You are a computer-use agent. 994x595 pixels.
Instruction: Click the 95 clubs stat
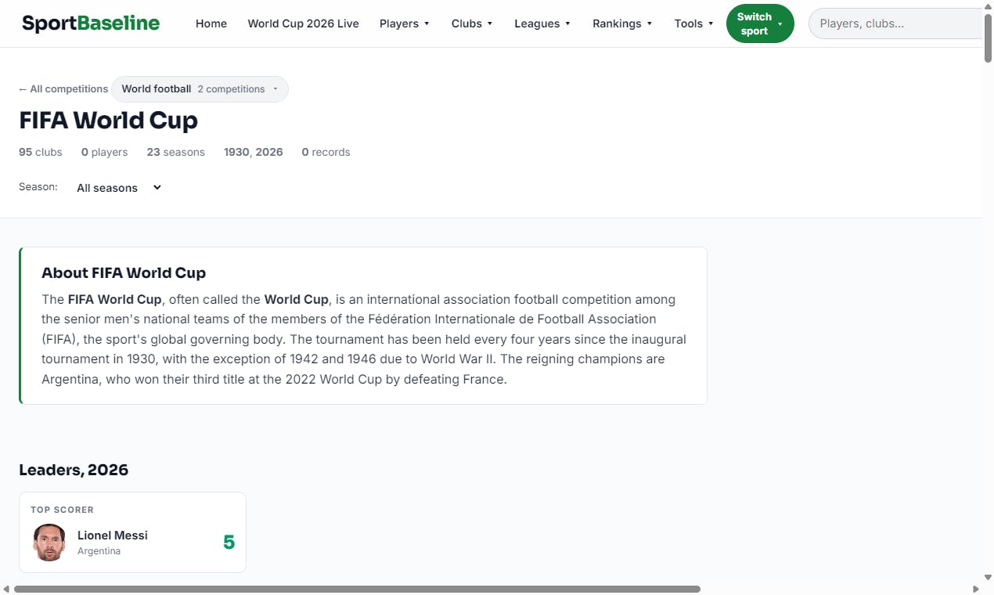click(x=41, y=152)
